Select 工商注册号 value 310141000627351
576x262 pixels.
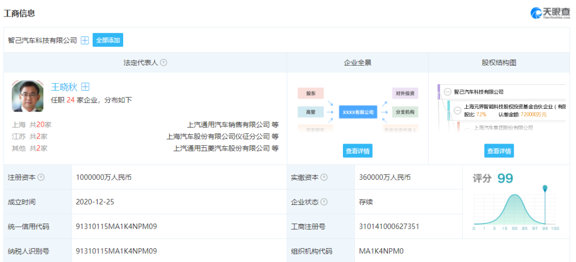tap(389, 226)
